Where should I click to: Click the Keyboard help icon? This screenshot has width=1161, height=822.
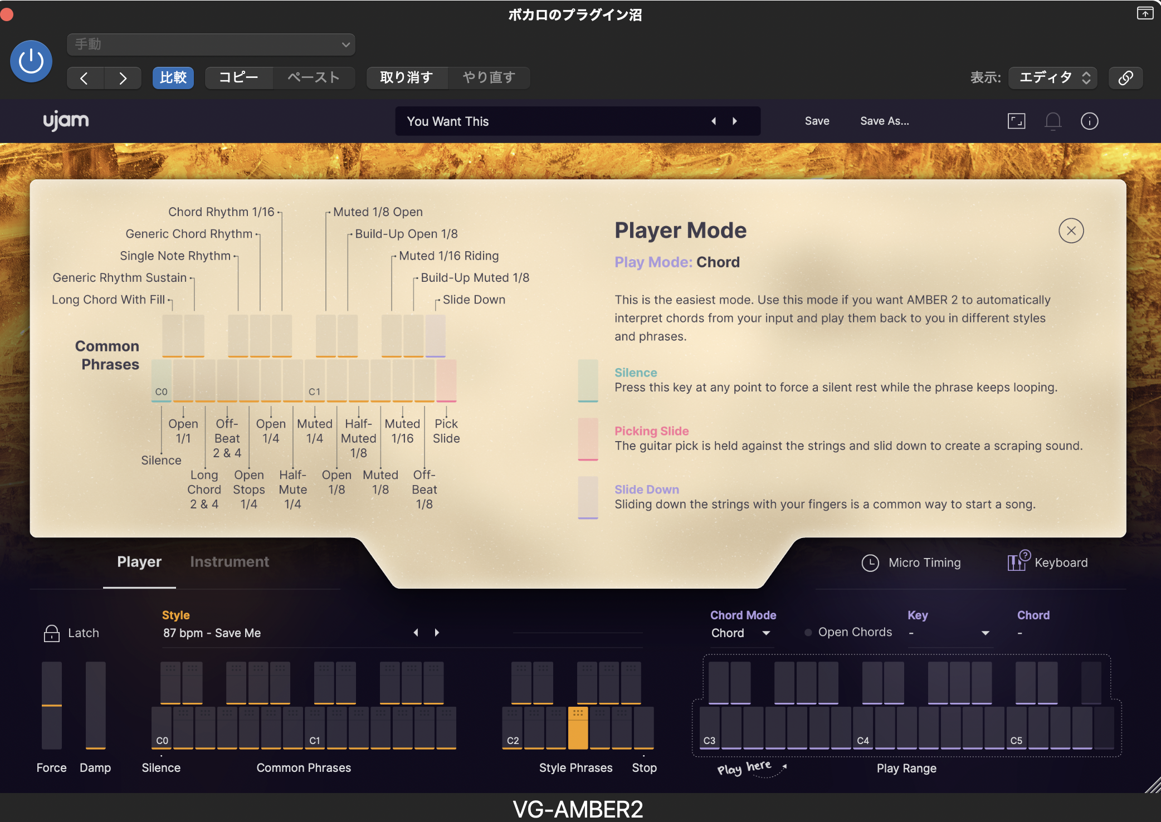[x=1018, y=561]
